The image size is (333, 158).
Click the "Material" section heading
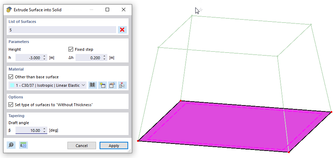pyautogui.click(x=16, y=69)
